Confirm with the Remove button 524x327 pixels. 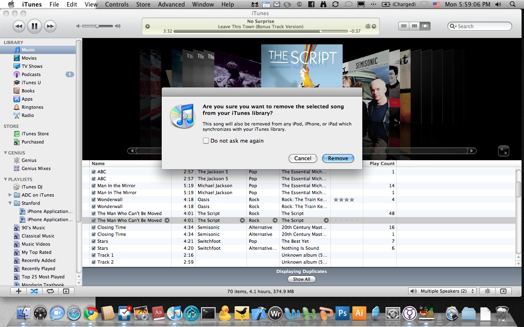(x=338, y=158)
